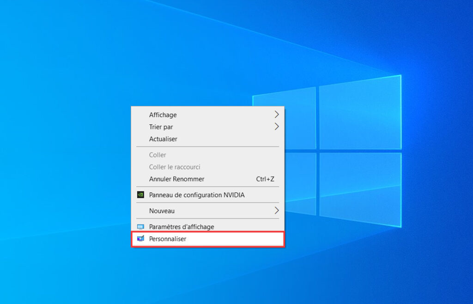Open Panneau de configuration NVIDIA
Screen dimensions: 473x304
[207, 195]
